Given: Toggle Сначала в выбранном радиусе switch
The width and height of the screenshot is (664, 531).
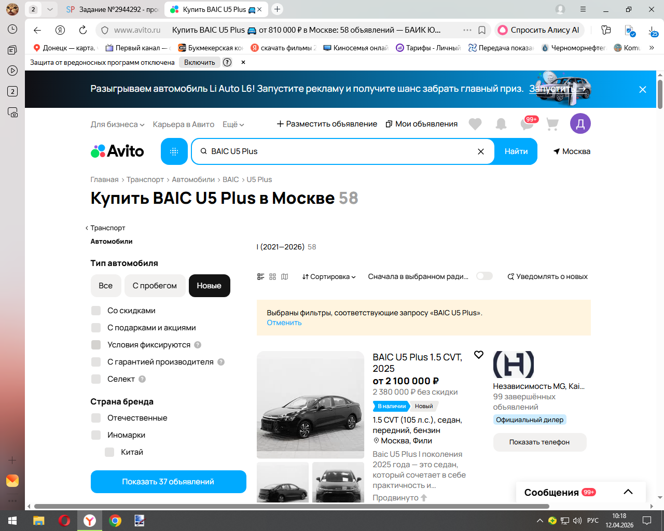Looking at the screenshot, I should coord(485,276).
